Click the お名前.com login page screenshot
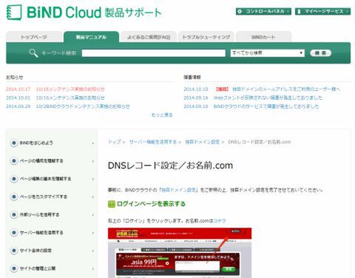Screen dimensions: 355x278 [180, 253]
